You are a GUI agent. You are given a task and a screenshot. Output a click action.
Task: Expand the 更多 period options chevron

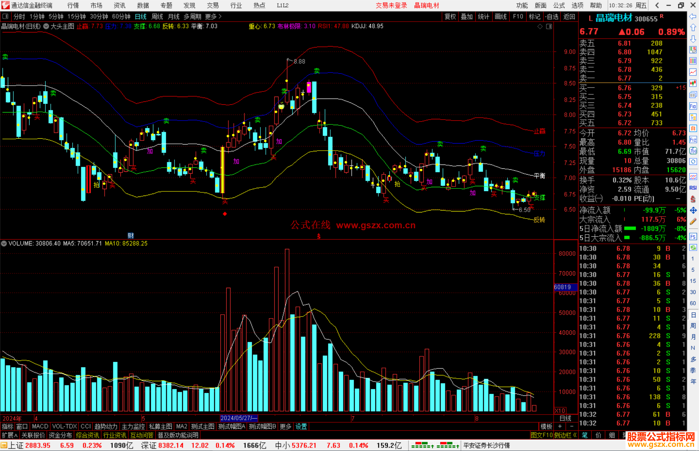[x=220, y=16]
